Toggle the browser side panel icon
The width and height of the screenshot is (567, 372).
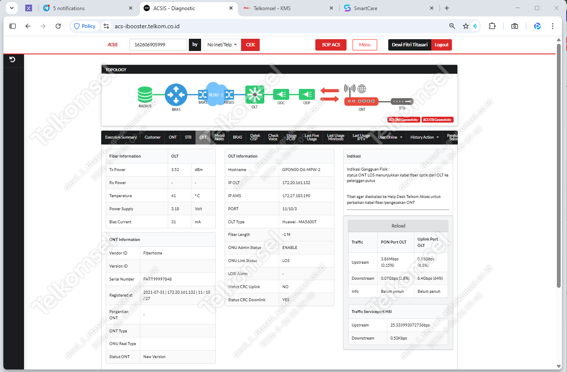pyautogui.click(x=13, y=26)
